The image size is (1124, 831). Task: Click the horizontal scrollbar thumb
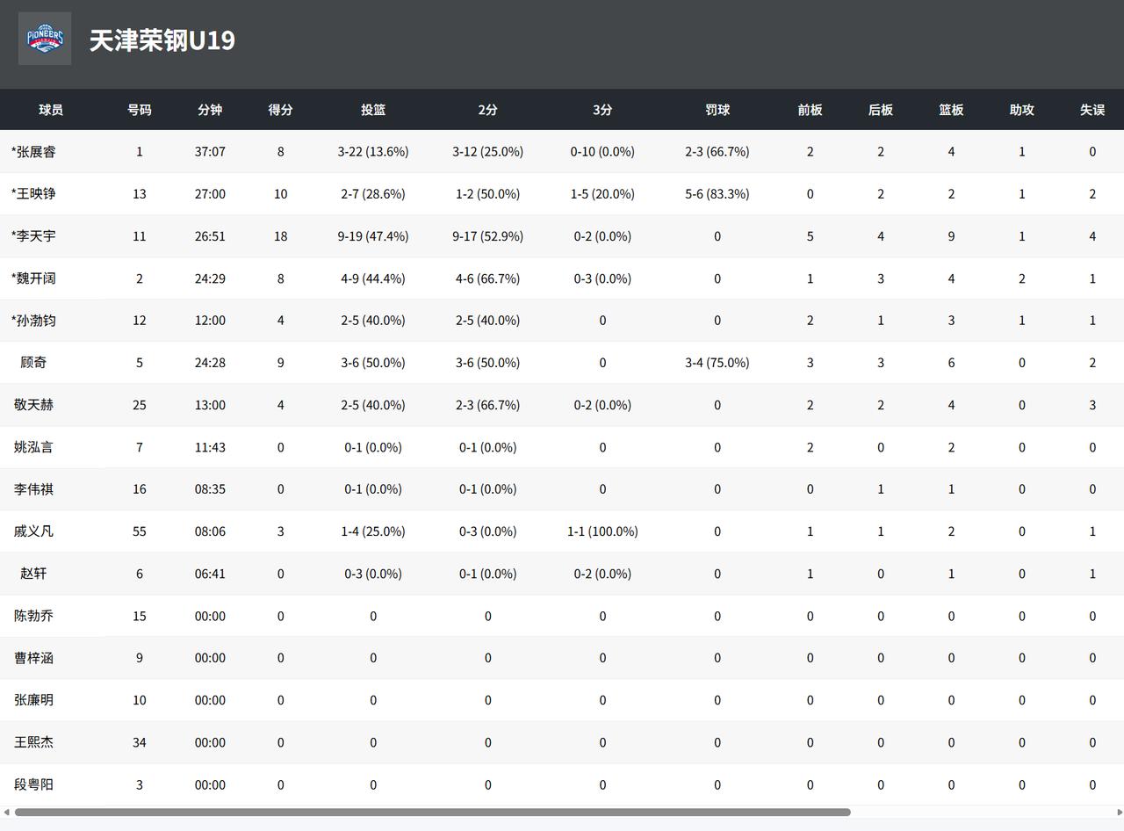(432, 813)
